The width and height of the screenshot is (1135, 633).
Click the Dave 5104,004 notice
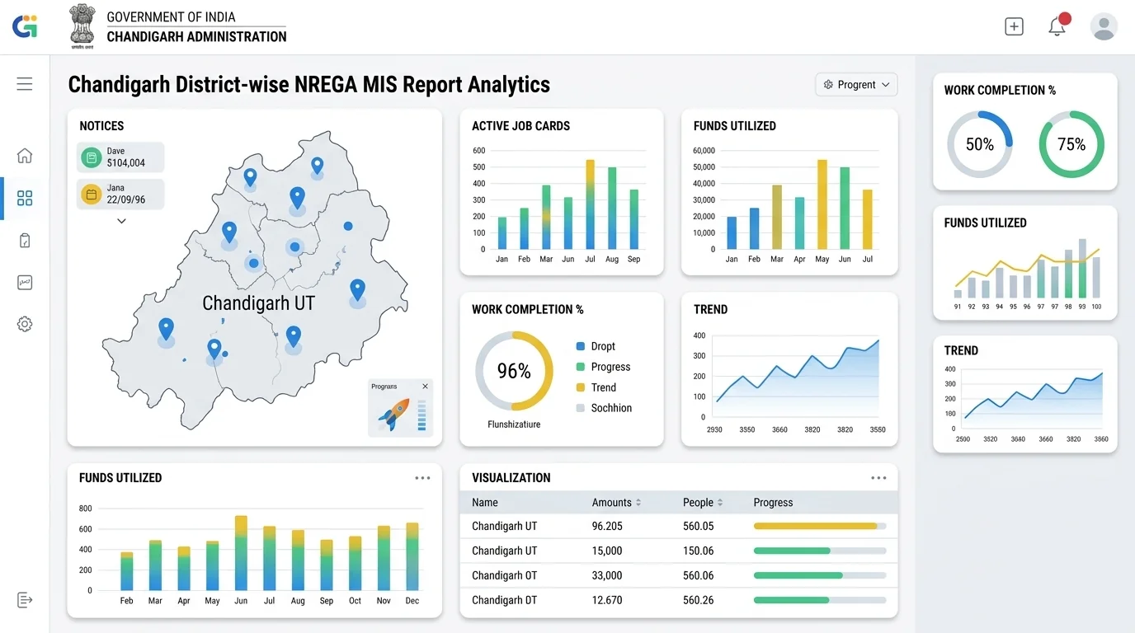120,157
